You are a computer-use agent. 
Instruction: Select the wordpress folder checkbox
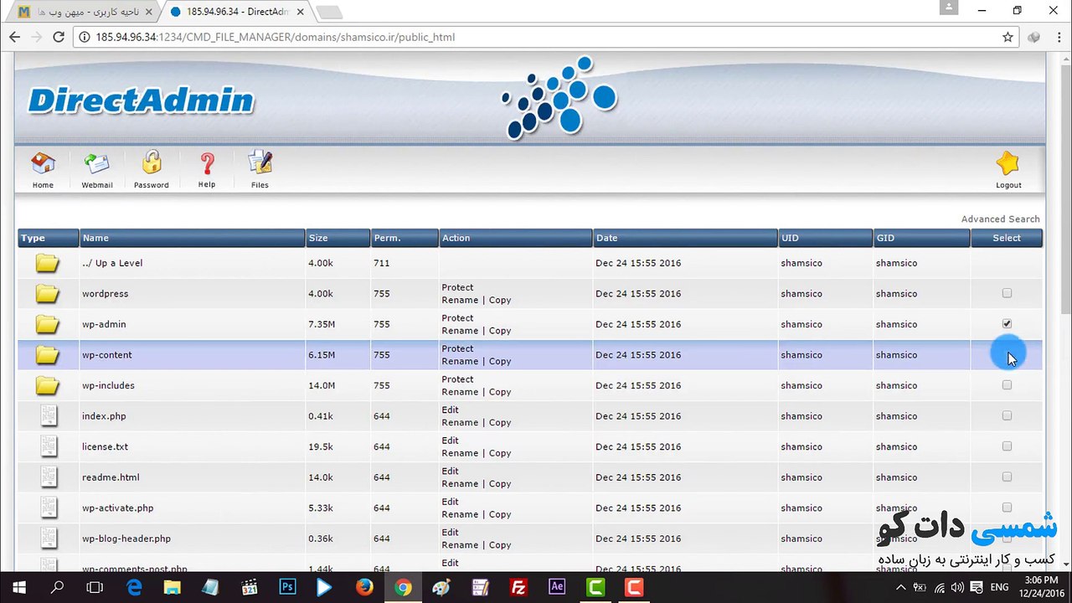click(x=1007, y=293)
